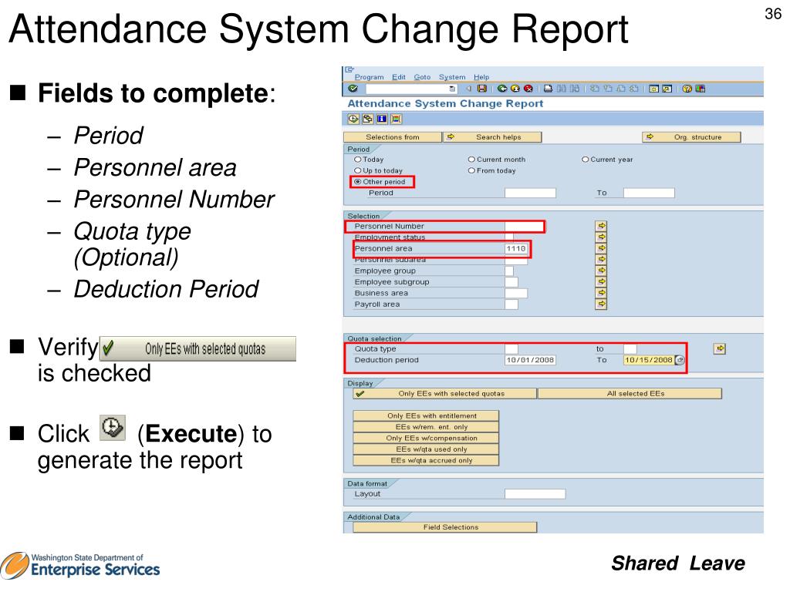Click Only EEs with selected quotas in Display section
This screenshot has width=790, height=592.
pyautogui.click(x=444, y=393)
